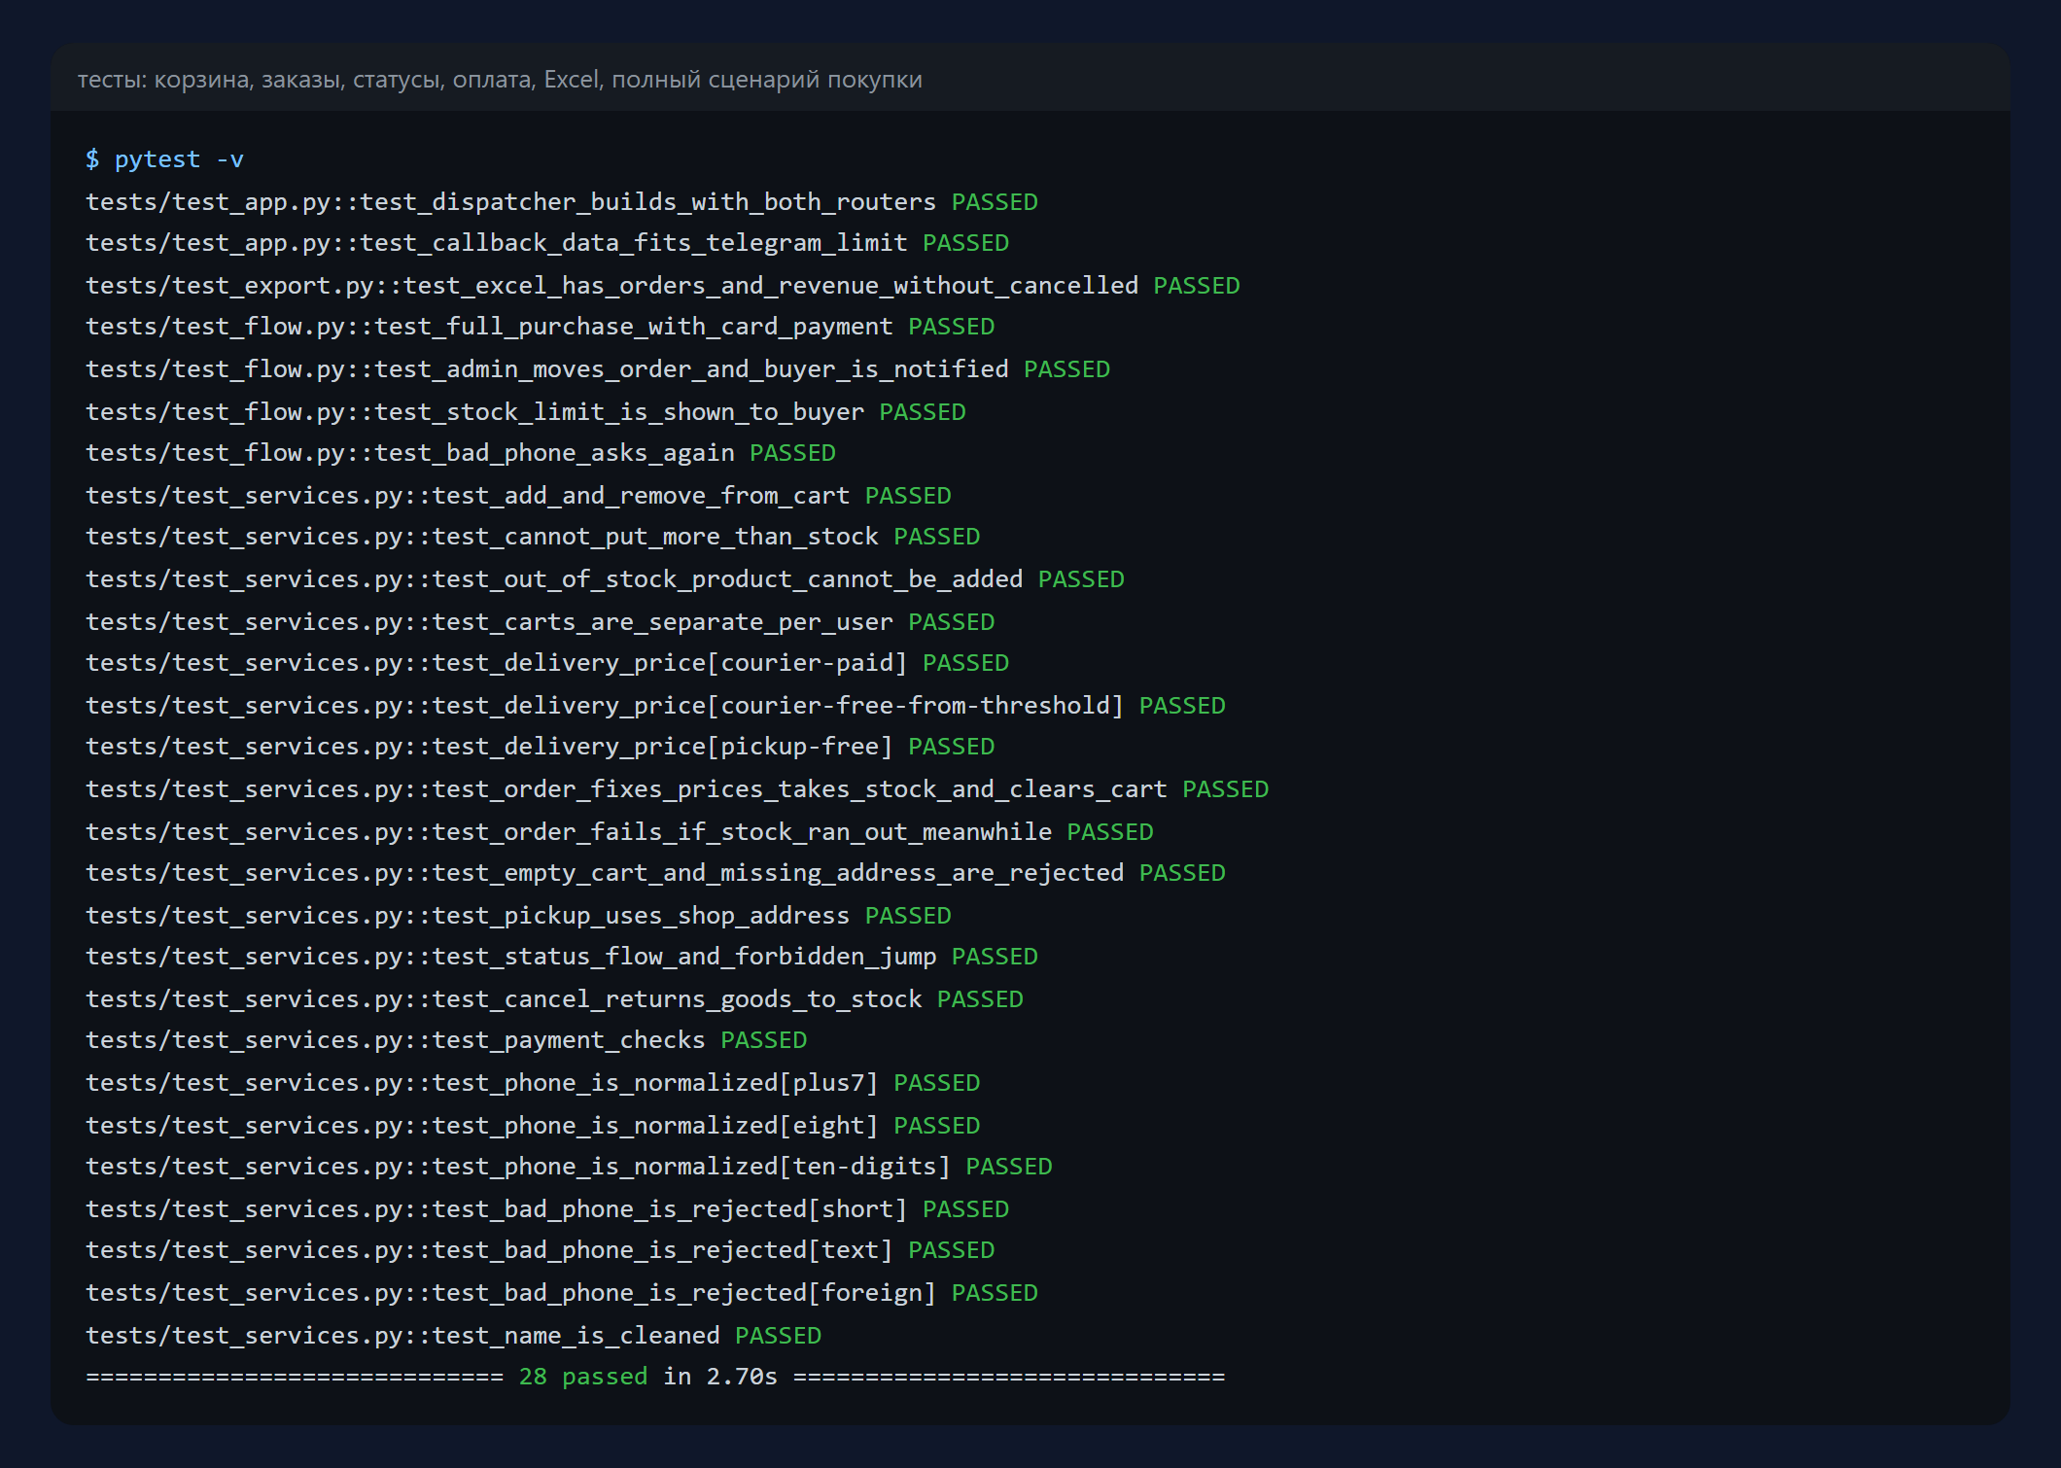Select line test_admin_moves_order_and_buyer_is_notified

click(x=598, y=369)
